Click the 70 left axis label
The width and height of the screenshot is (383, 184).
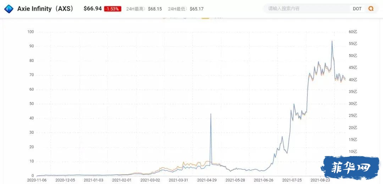pyautogui.click(x=32, y=75)
